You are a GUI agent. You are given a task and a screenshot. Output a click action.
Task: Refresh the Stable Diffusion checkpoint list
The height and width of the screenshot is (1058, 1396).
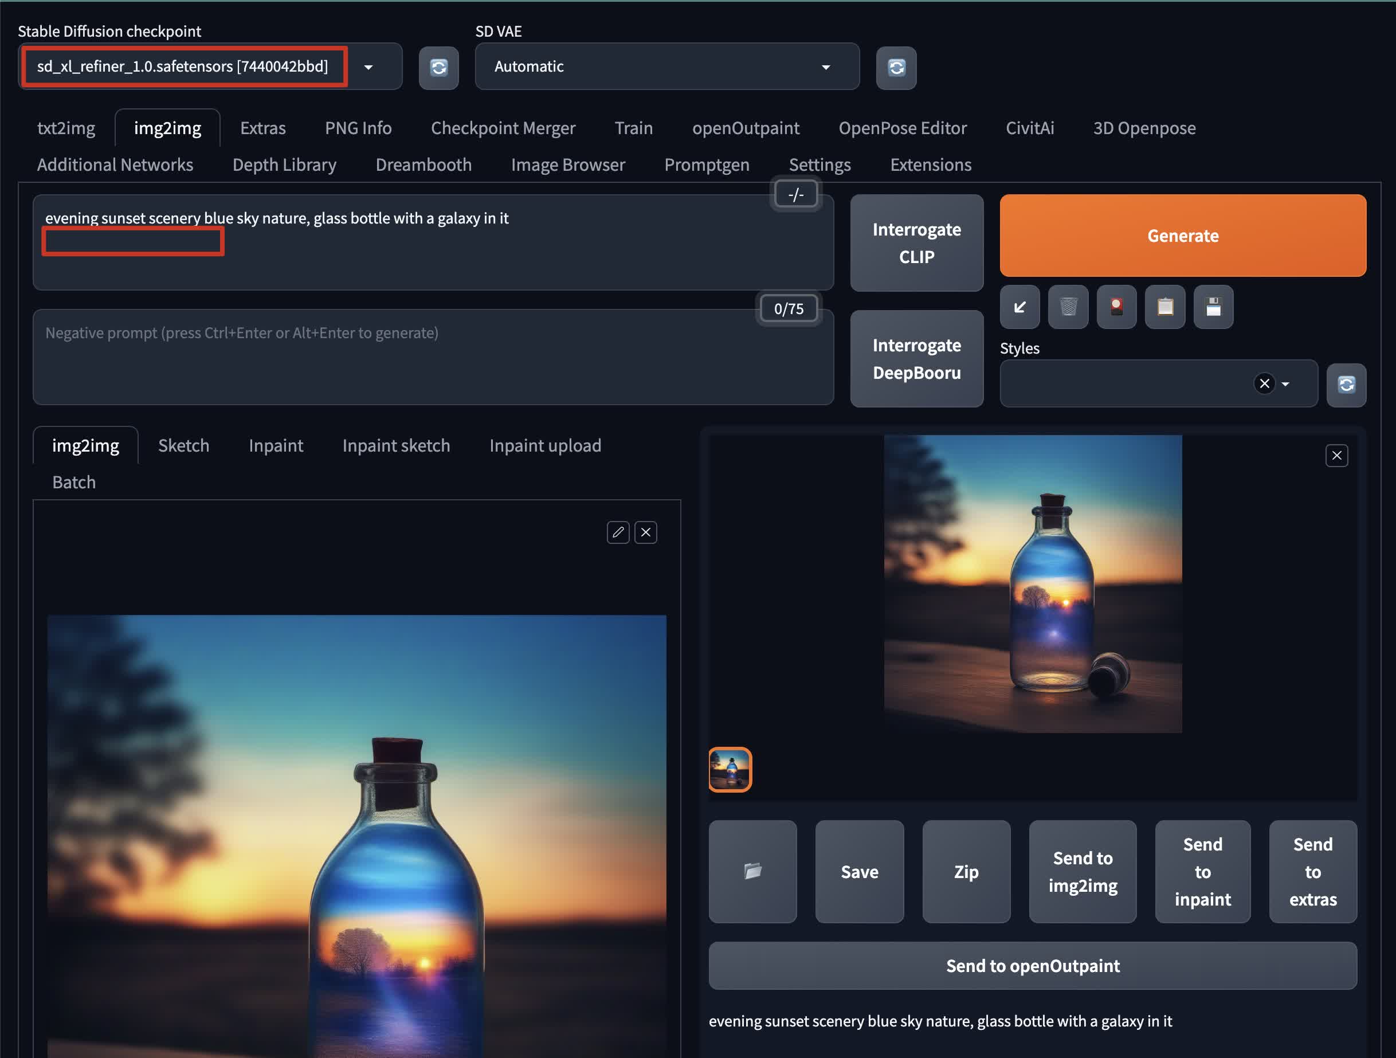pyautogui.click(x=438, y=68)
